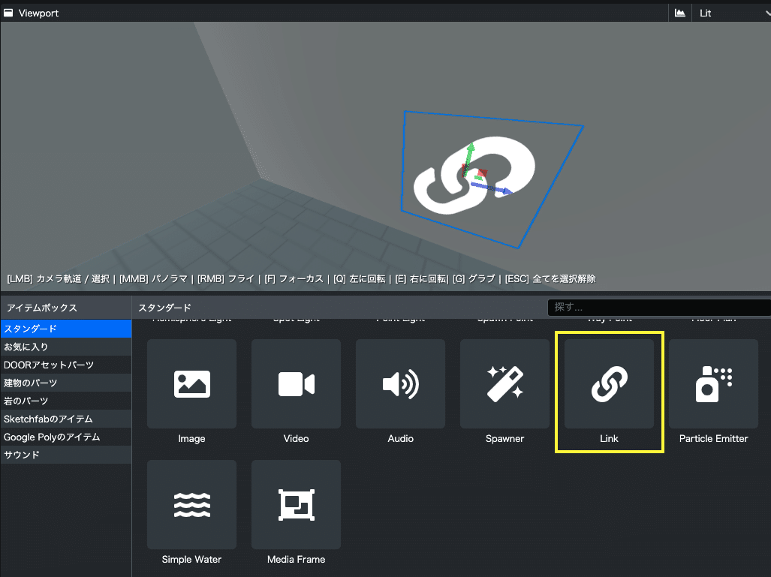Click the Viewport title text
Viewport: 771px width, 577px height.
pyautogui.click(x=38, y=14)
